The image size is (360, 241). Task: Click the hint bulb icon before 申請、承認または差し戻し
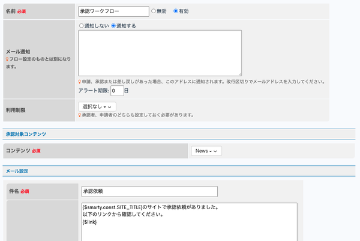click(x=80, y=82)
